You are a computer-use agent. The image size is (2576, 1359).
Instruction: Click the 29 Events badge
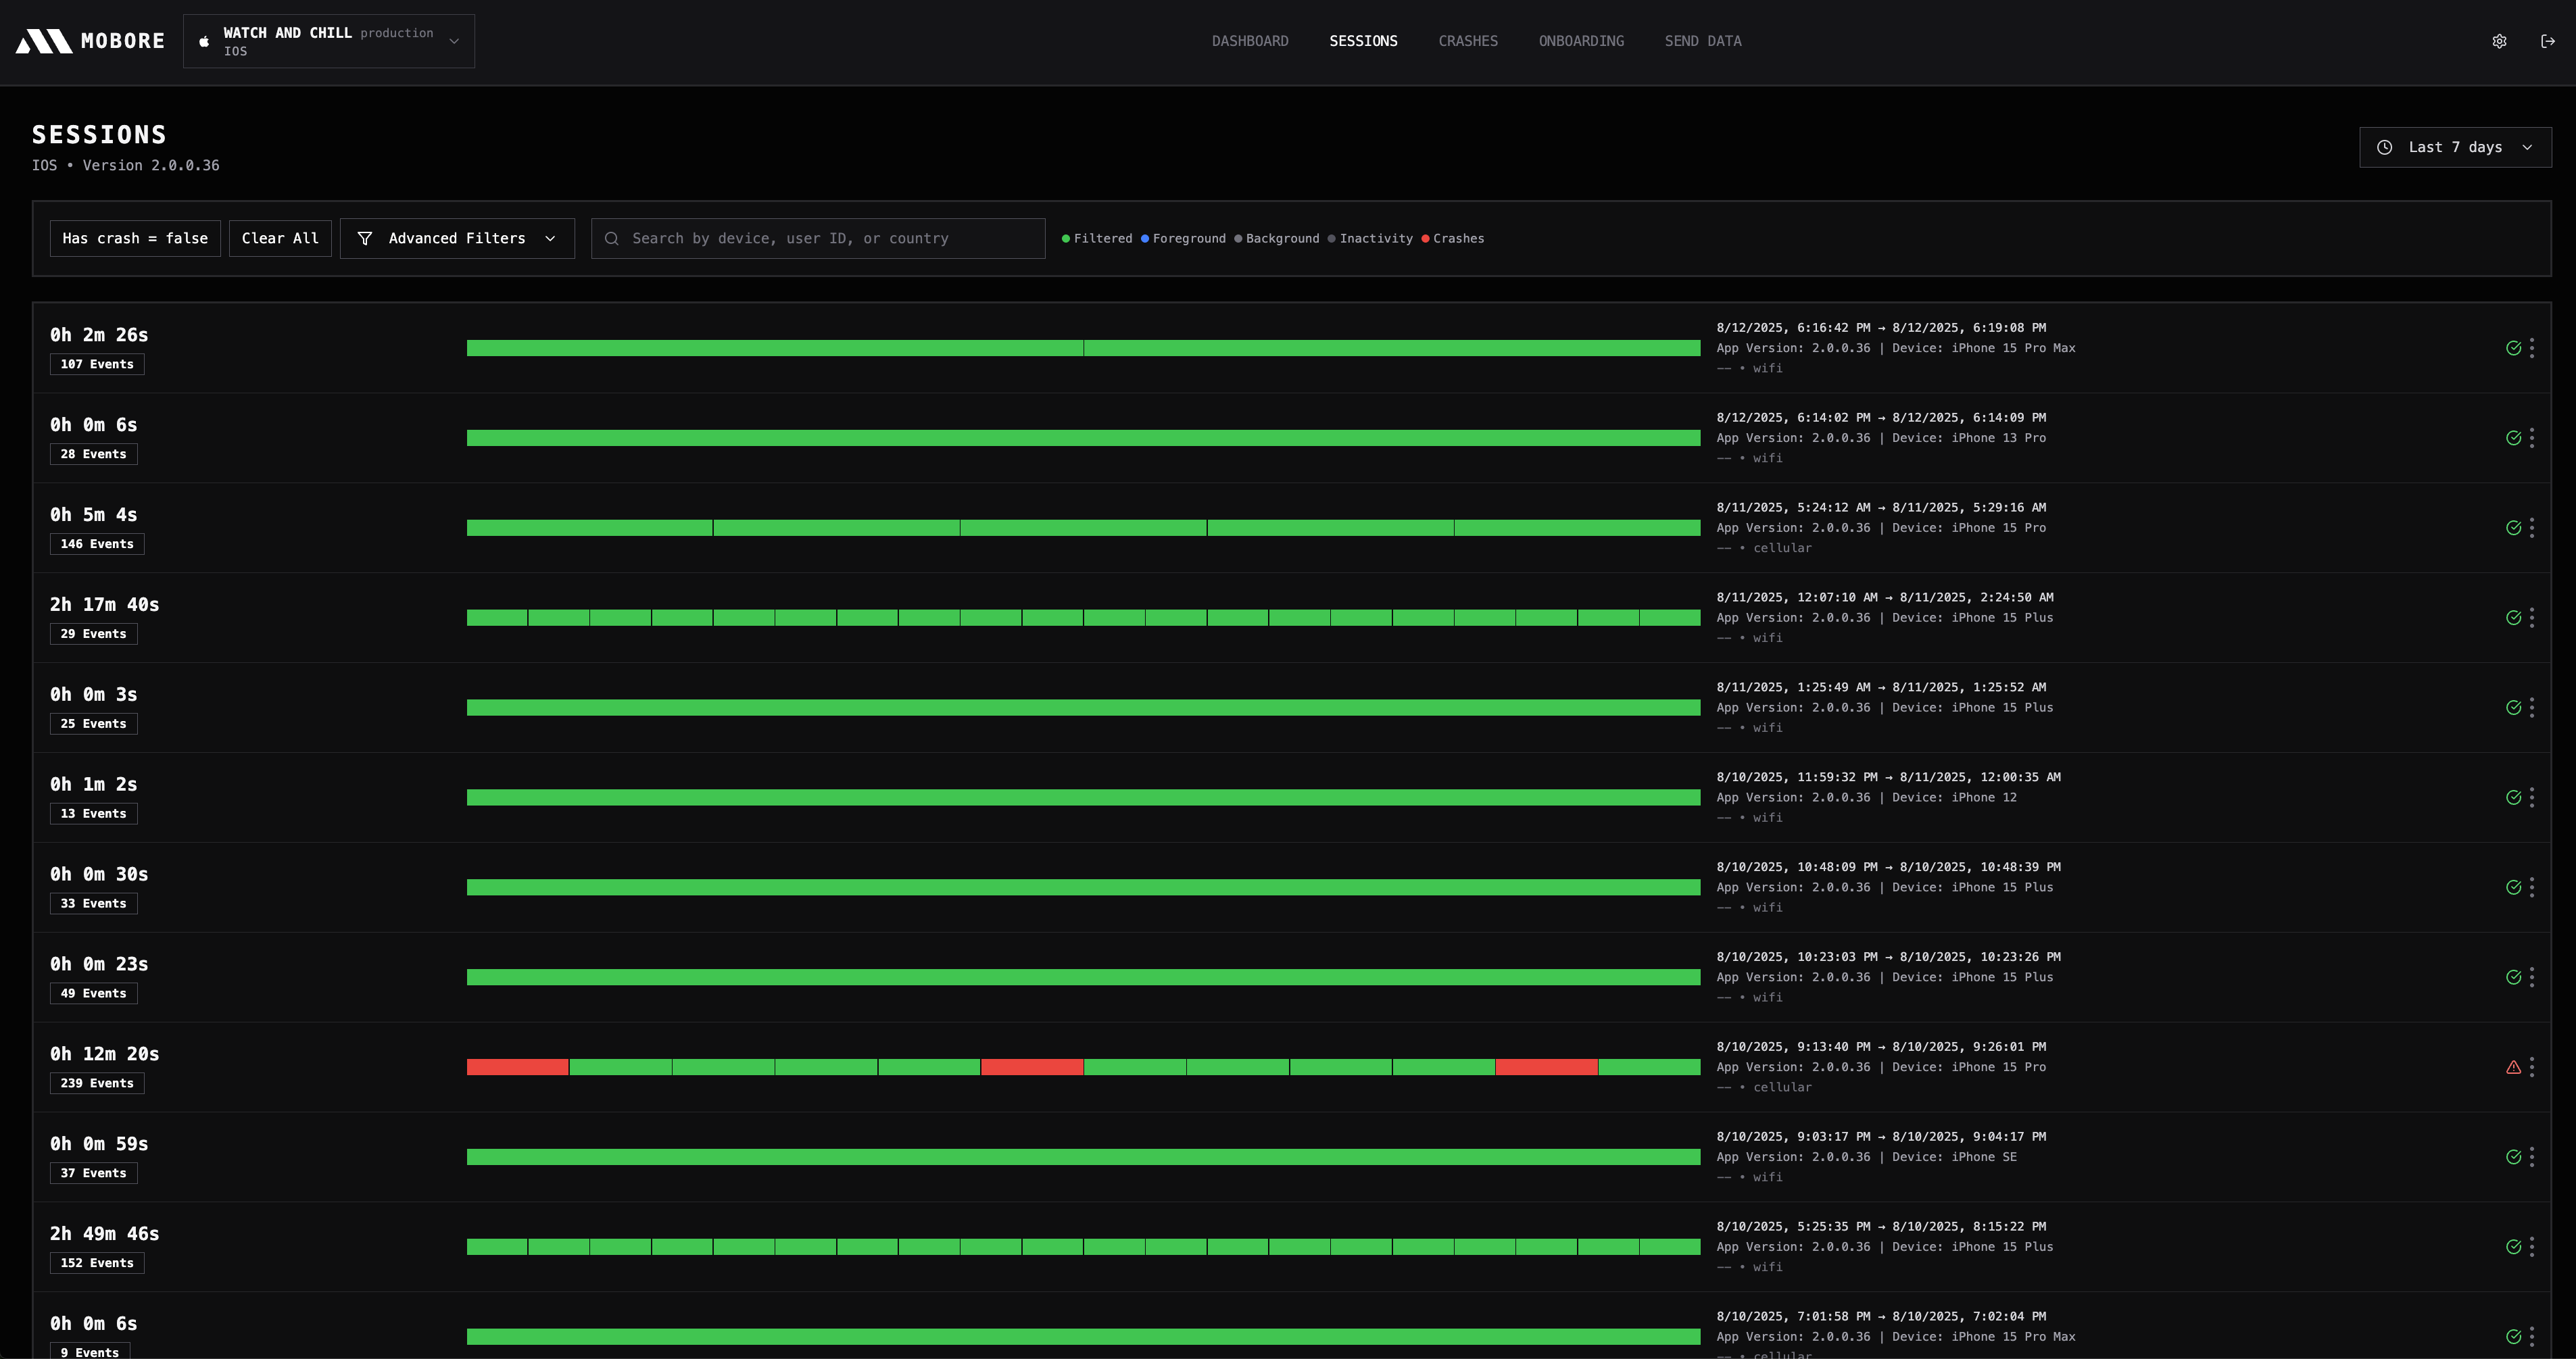click(93, 634)
